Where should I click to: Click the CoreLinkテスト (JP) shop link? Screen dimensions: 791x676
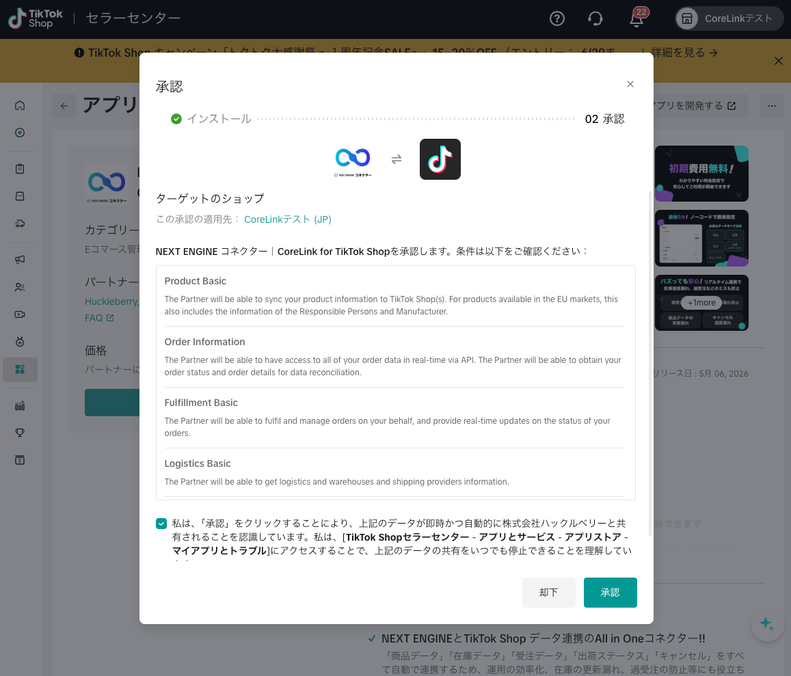[x=288, y=219]
